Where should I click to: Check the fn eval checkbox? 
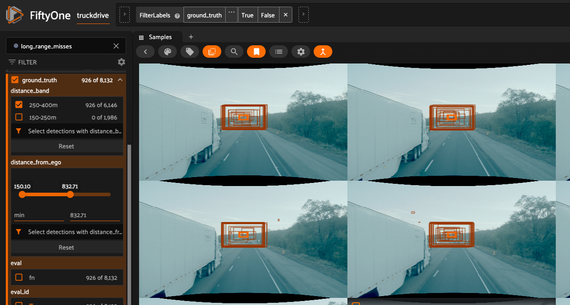(x=19, y=277)
